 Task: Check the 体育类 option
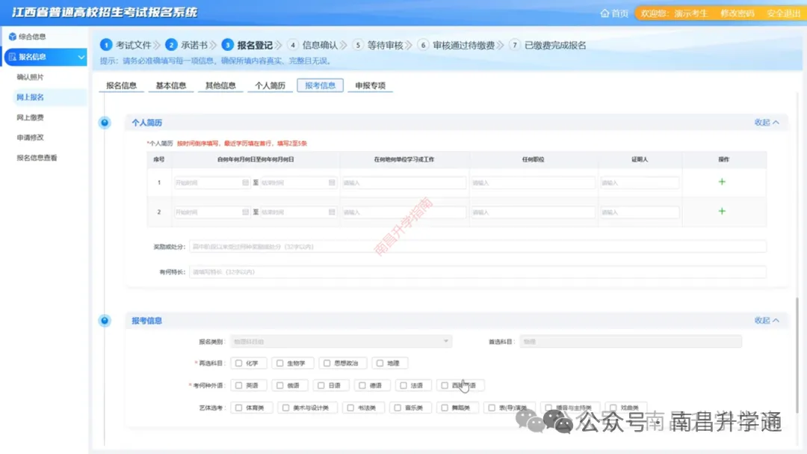point(239,408)
